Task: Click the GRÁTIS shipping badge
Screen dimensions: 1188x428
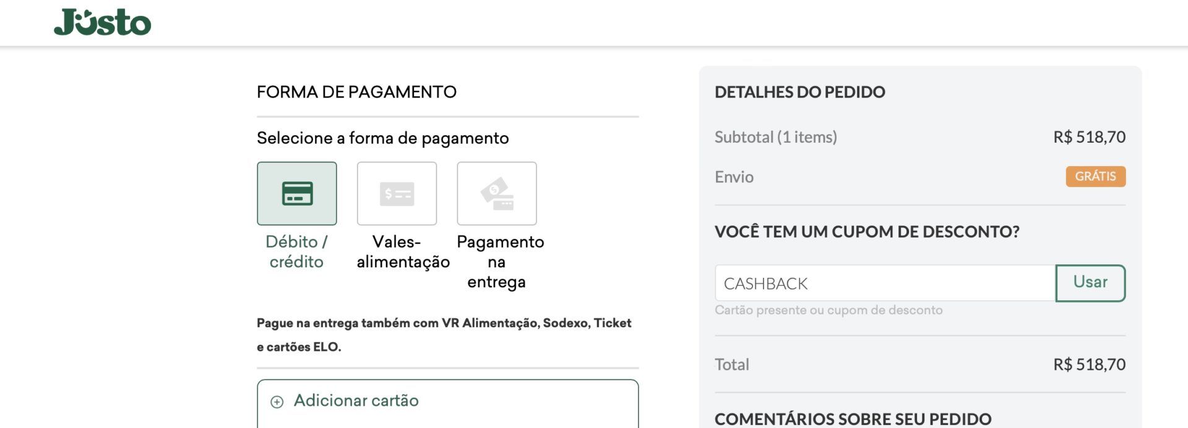Action: tap(1096, 177)
